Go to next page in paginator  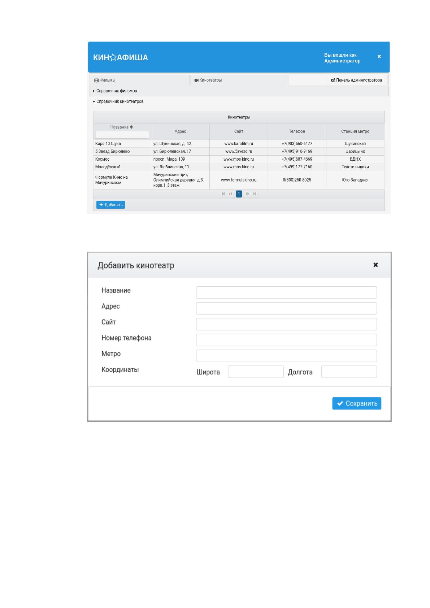pos(247,194)
